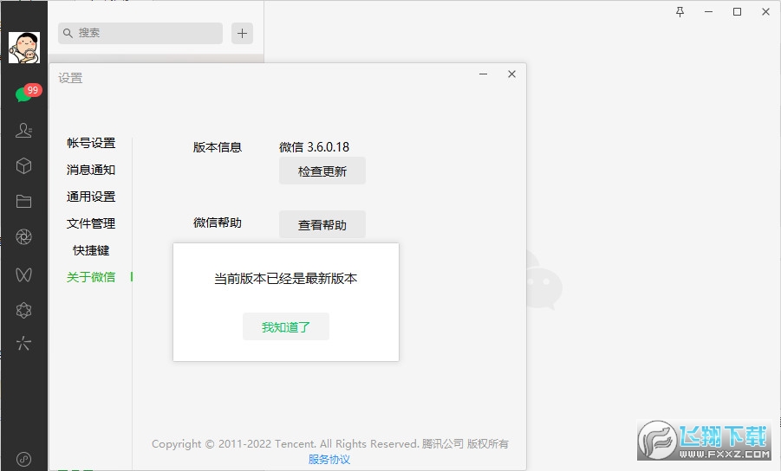This screenshot has width=781, height=471.
Task: Open the Contacts icon in sidebar
Action: [23, 130]
